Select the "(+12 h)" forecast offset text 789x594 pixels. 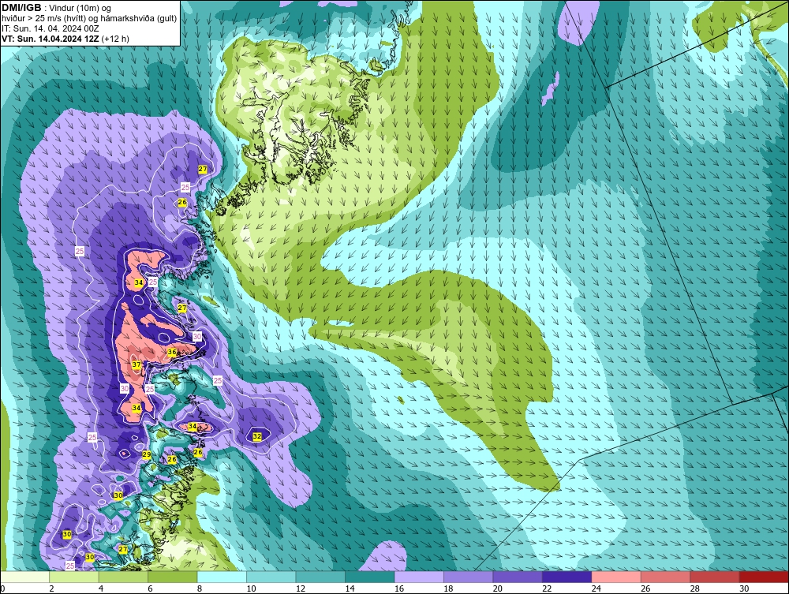point(115,39)
